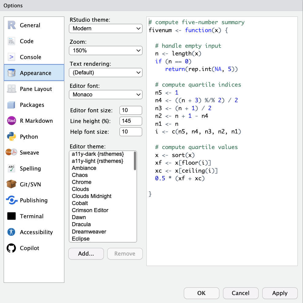The width and height of the screenshot is (303, 303).
Task: Open the Text rendering dropdown
Action: click(106, 73)
